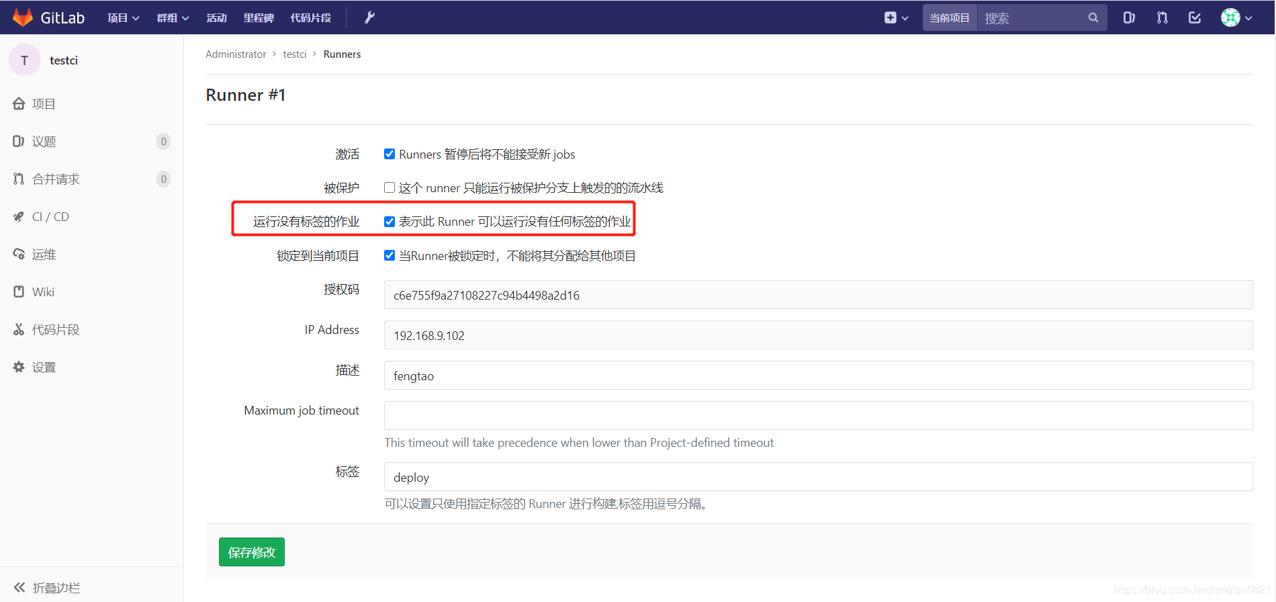Click the 授权码 token field
The height and width of the screenshot is (602, 1276).
point(818,295)
